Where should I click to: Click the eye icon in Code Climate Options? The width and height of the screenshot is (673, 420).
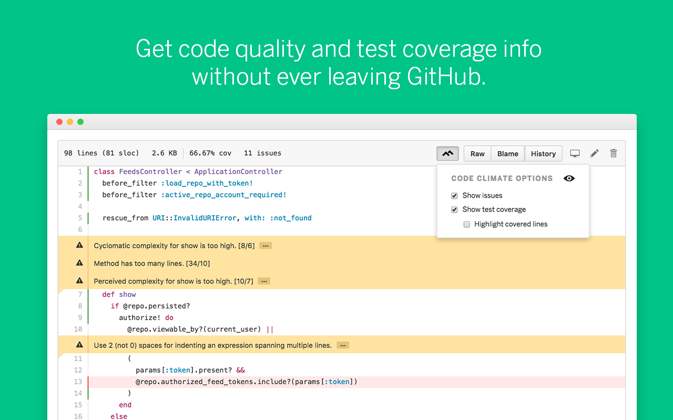(x=569, y=178)
